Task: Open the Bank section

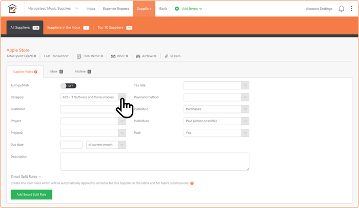Action: (x=163, y=9)
